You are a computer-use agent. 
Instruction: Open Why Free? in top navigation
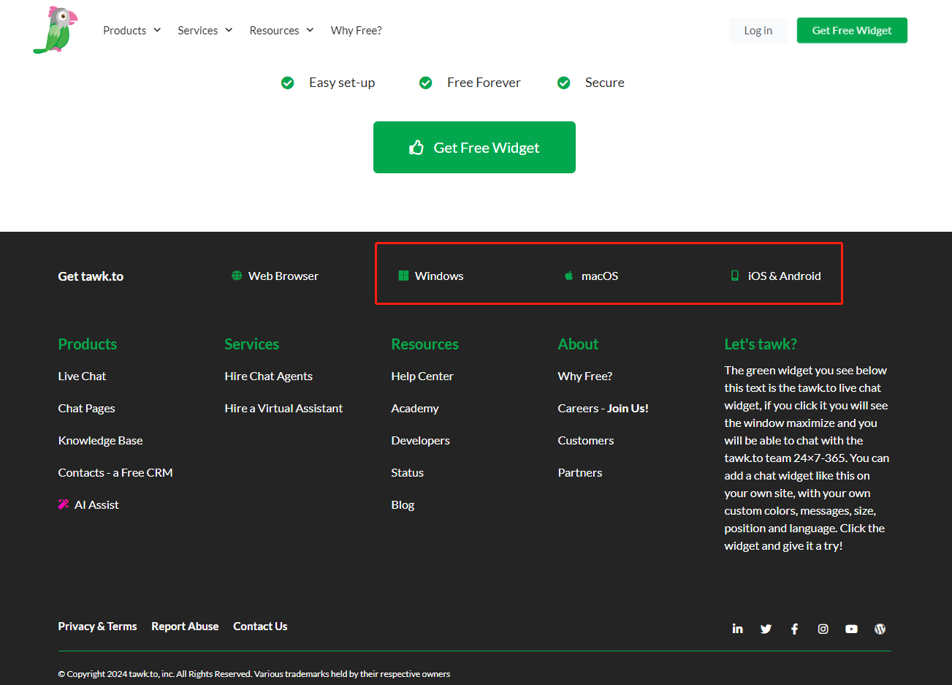coord(356,30)
